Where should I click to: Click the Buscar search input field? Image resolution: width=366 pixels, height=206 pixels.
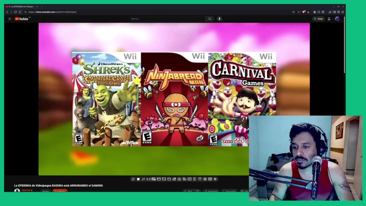[167, 19]
